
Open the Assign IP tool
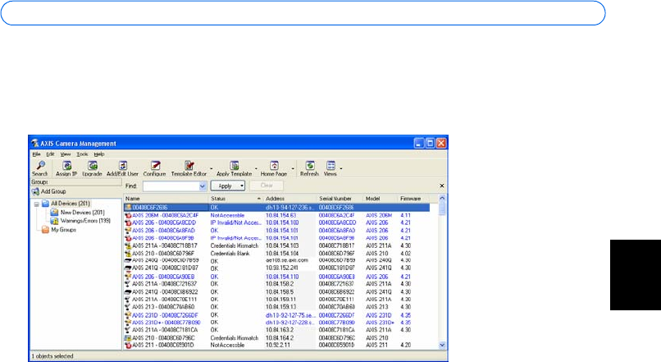(66, 167)
